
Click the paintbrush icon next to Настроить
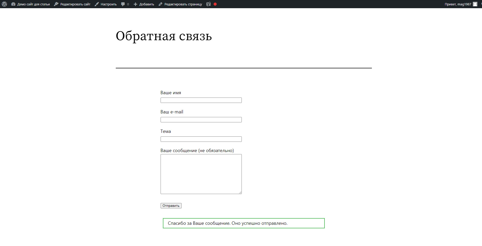97,4
